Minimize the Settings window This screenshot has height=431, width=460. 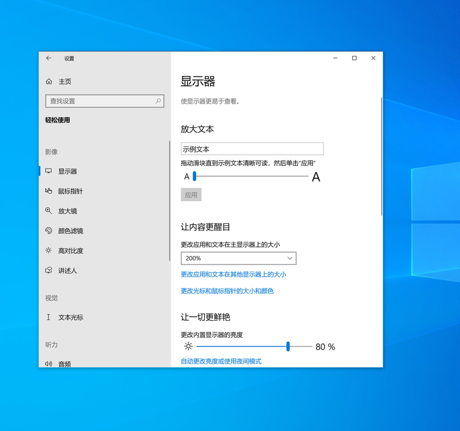[335, 58]
